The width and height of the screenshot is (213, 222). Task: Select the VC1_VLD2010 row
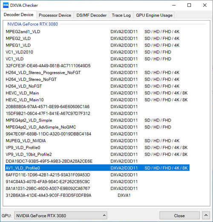click(x=97, y=52)
